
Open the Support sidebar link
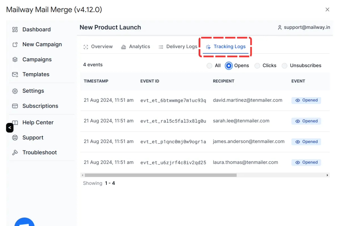tap(33, 138)
